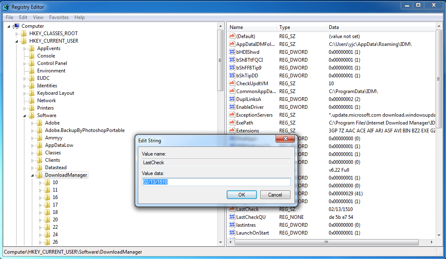This screenshot has width=446, height=259.
Task: Cancel the Edit String dialog
Action: click(x=275, y=195)
